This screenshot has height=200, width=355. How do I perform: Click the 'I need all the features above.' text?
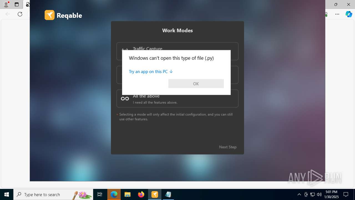155,102
